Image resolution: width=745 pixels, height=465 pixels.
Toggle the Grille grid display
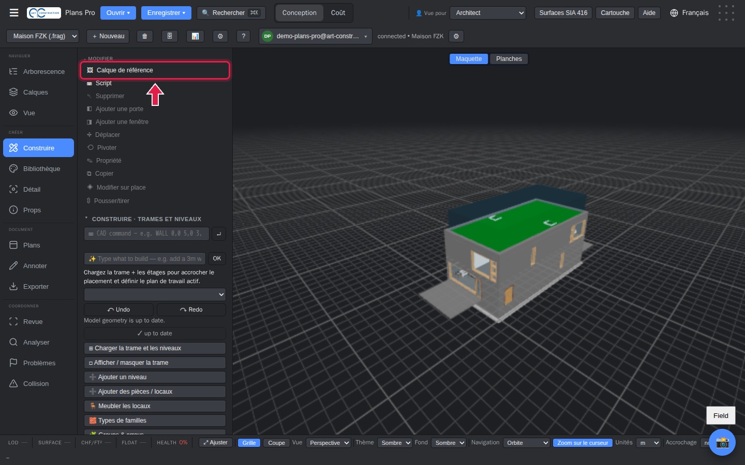(x=249, y=443)
